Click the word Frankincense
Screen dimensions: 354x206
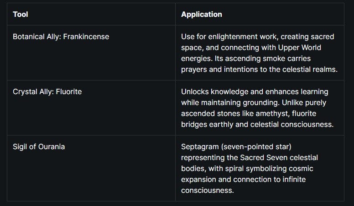86,36
